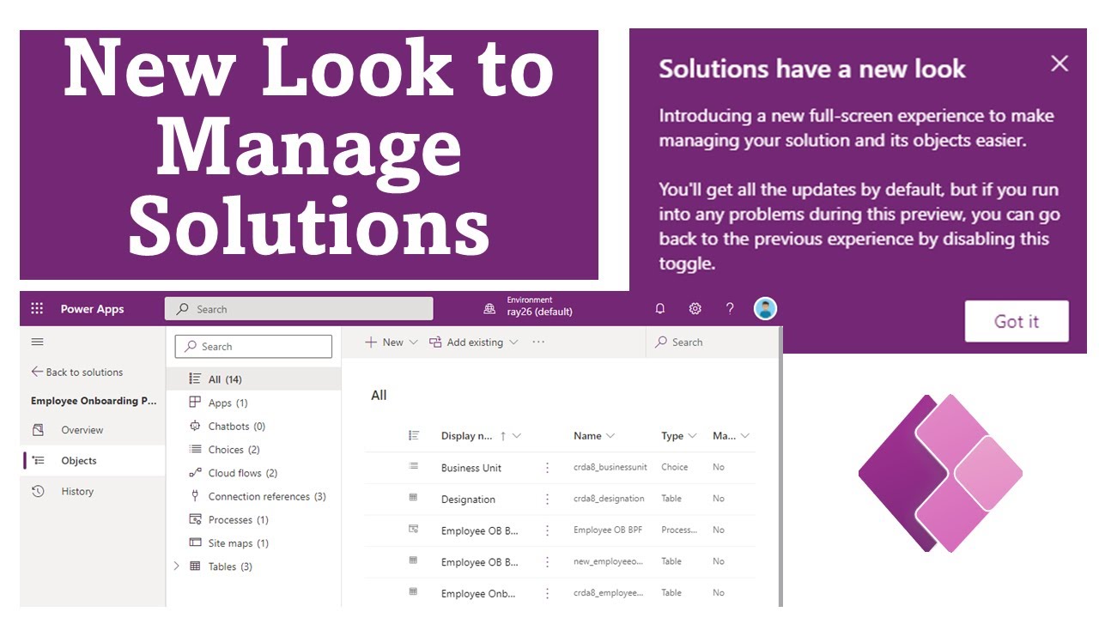
Task: Click the ray26 (default) environment name
Action: (x=539, y=312)
